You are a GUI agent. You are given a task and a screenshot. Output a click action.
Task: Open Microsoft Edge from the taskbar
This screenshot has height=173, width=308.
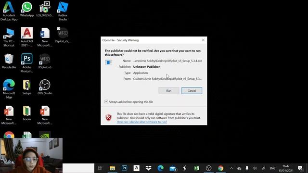[160, 168]
